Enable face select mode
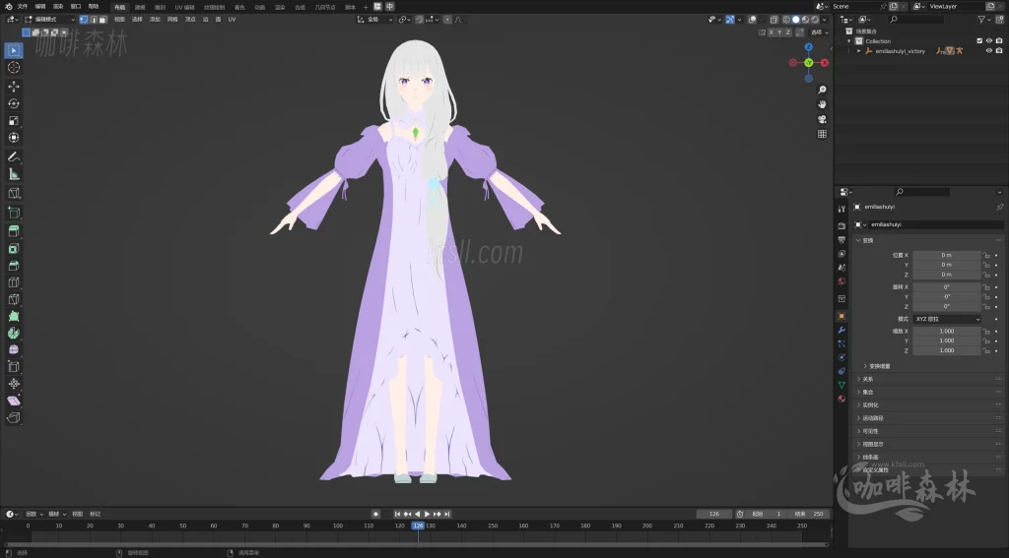 [102, 20]
